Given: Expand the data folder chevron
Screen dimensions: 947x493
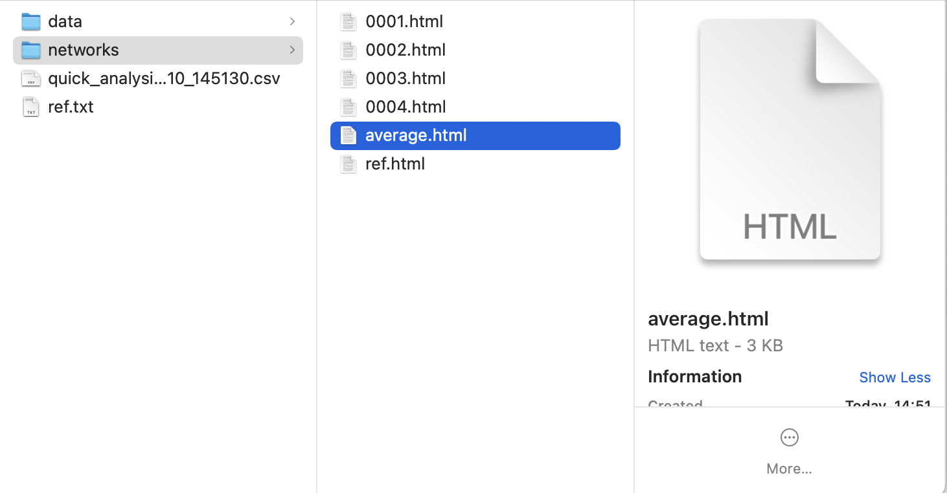Looking at the screenshot, I should pyautogui.click(x=292, y=21).
